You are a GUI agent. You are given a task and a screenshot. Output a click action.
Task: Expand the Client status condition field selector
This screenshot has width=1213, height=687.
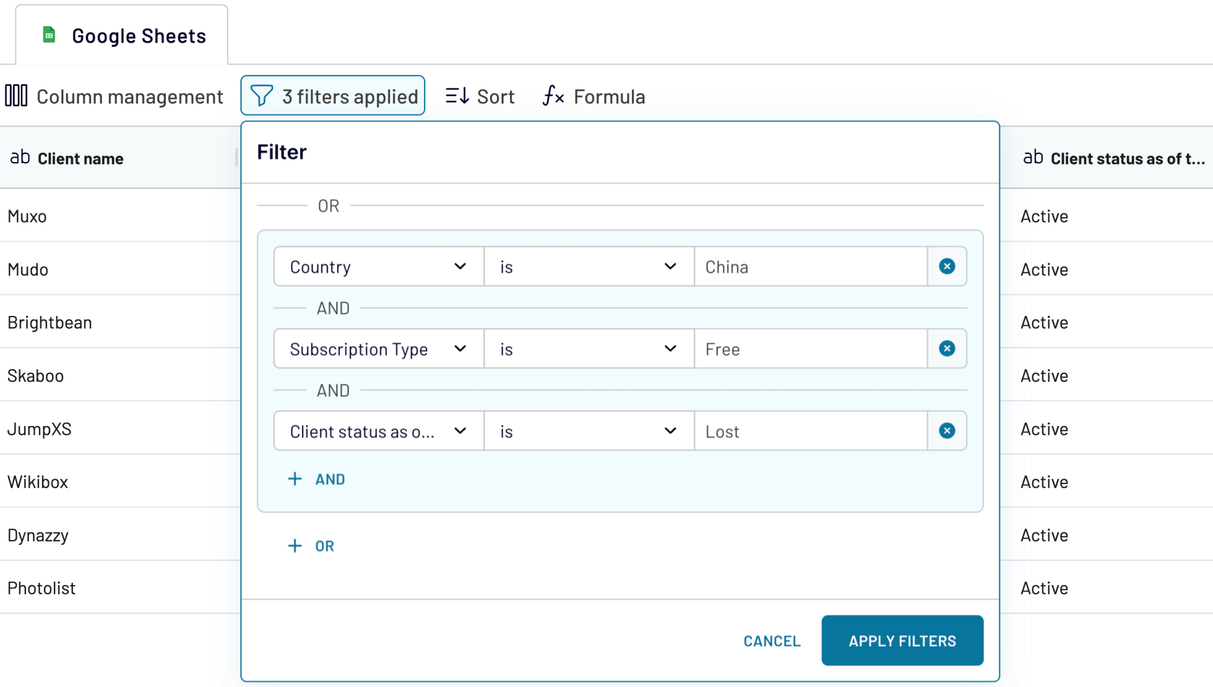(460, 431)
